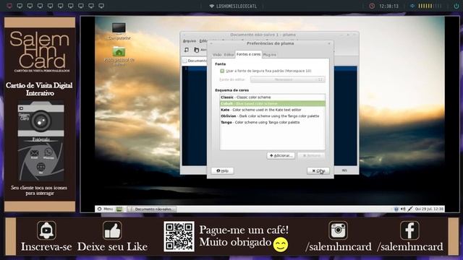Select the Oblivion dark color scheme
Viewport: 463px width, 260px height.
[272, 116]
